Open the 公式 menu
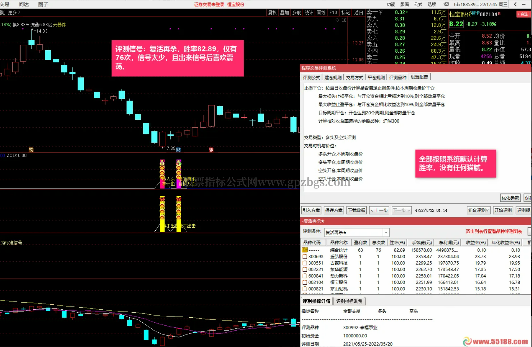532x347 pixels. tap(418, 4)
